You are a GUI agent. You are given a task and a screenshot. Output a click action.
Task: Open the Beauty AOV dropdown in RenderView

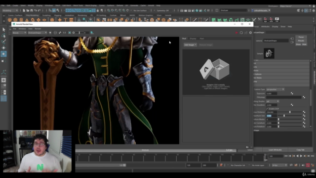pyautogui.click(x=19, y=33)
